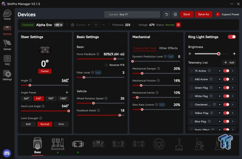Viewport: 242px width, 159px height.
Task: Toggle the White Flag telemetry switch
Action: [226, 96]
